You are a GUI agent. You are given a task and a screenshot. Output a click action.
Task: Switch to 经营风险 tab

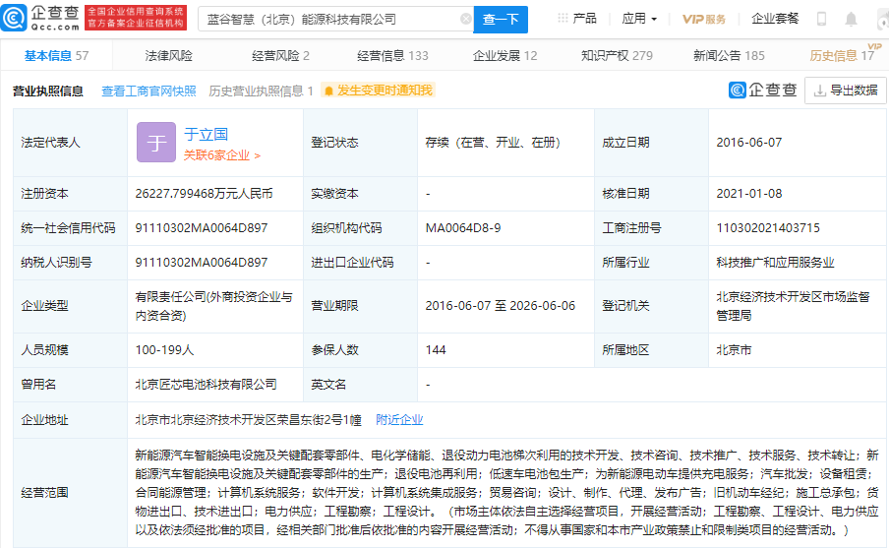coord(280,56)
